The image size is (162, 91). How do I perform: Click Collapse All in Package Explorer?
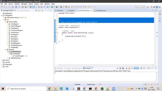(x=36, y=10)
